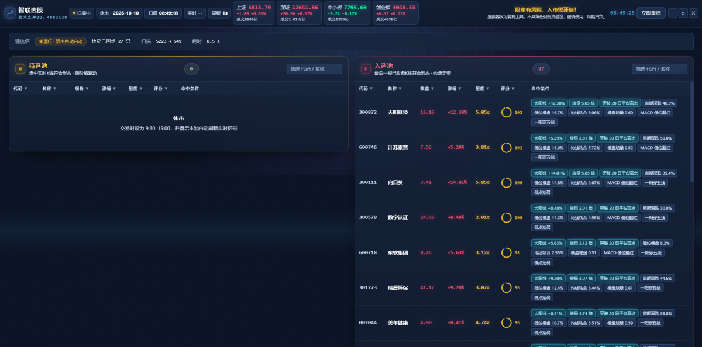The height and width of the screenshot is (347, 702).
Task: Click the 27 count badge in 入选池
Action: [541, 69]
